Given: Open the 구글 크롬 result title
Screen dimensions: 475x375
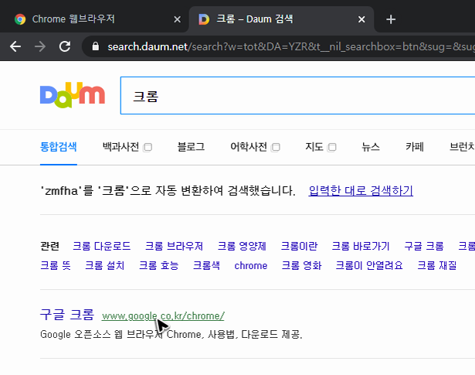Looking at the screenshot, I should [x=67, y=315].
